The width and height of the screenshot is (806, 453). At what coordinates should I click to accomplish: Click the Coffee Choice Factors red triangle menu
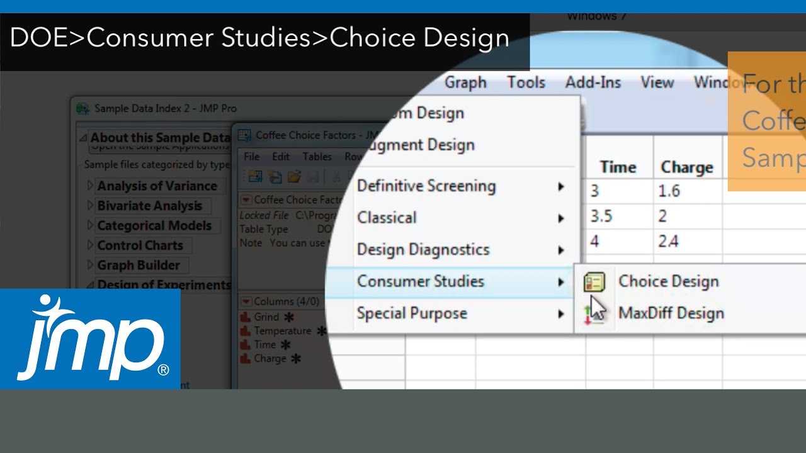(246, 200)
